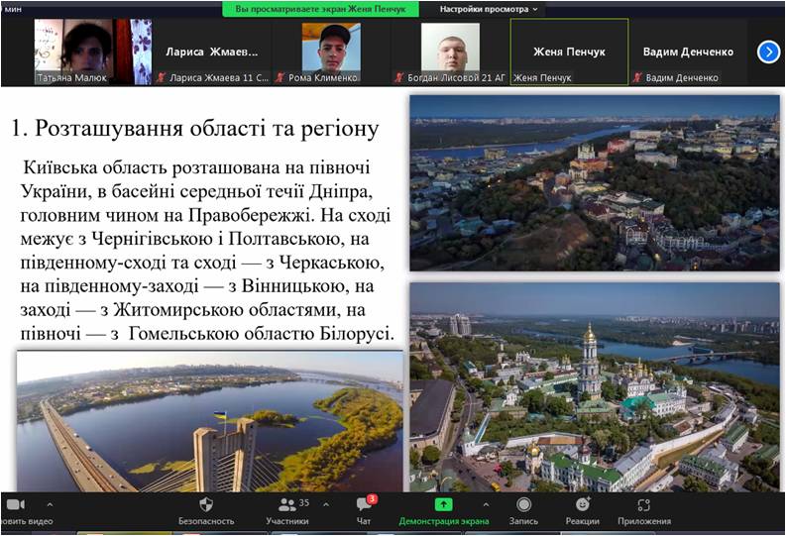The height and width of the screenshot is (536, 786).
Task: Select Лариса Жмаева participant tile
Action: coord(211,52)
